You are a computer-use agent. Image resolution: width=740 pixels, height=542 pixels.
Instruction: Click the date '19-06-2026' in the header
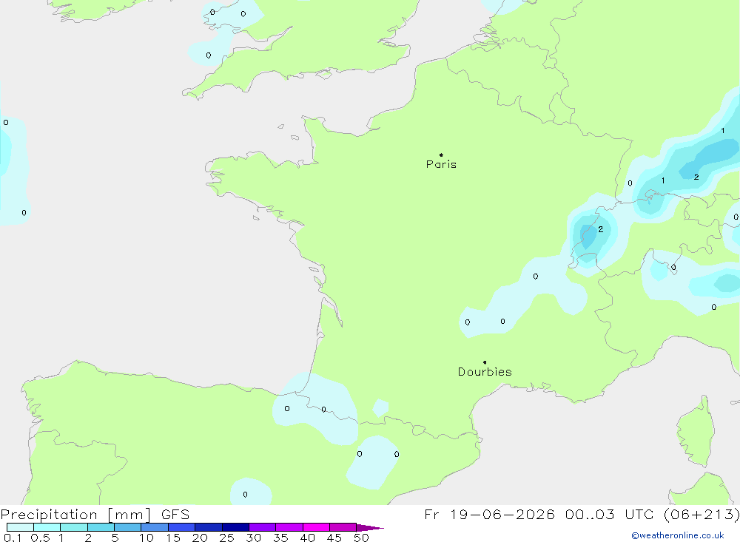coord(502,515)
